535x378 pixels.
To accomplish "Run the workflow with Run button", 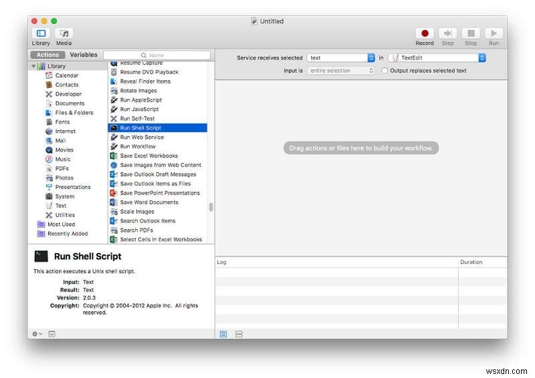I will (x=494, y=33).
